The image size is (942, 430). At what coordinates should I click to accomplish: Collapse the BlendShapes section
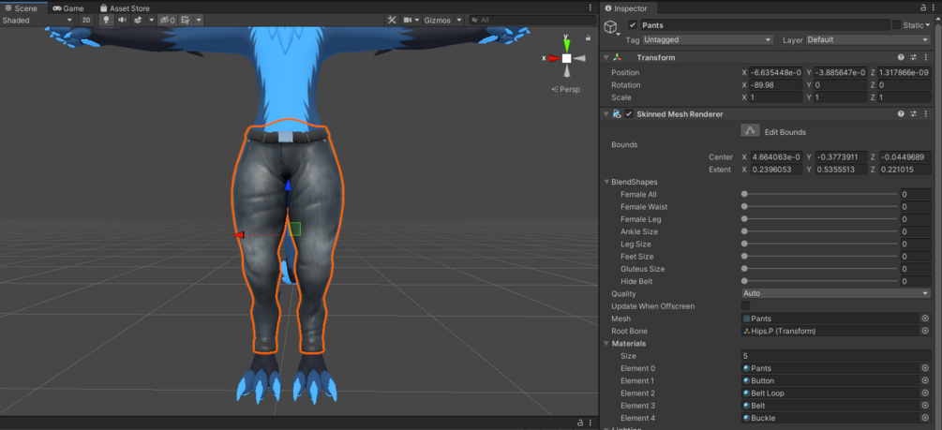click(x=606, y=182)
